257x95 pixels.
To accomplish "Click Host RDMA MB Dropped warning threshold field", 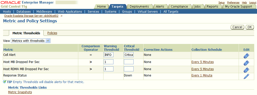I will pyautogui.click(x=109, y=69).
